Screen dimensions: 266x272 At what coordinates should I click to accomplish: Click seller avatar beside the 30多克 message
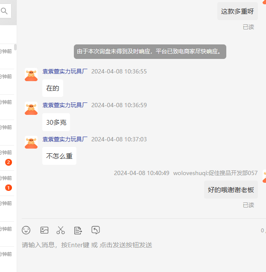pyautogui.click(x=31, y=108)
